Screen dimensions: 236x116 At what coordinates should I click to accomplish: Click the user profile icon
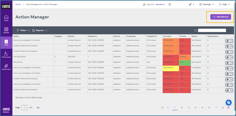170,4
